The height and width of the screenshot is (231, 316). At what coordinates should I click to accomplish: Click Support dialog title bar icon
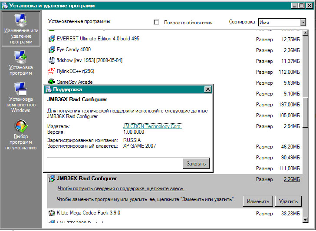pos(48,89)
